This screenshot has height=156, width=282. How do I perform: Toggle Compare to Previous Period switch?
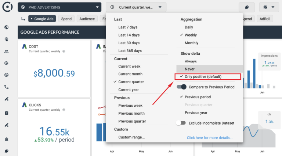(x=181, y=87)
